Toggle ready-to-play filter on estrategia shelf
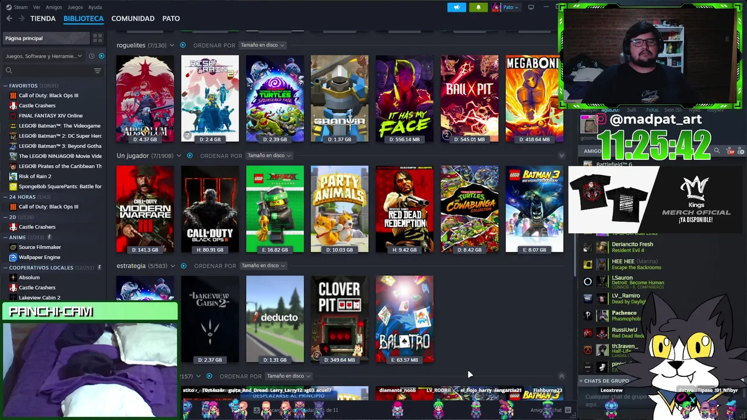The height and width of the screenshot is (420, 747). coord(183,265)
